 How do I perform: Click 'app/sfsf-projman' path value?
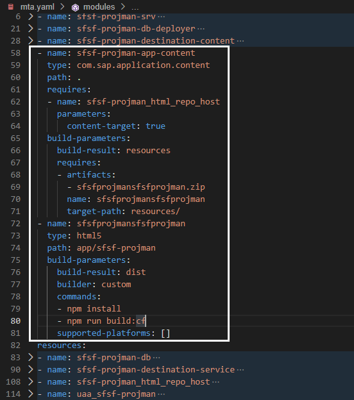click(116, 248)
